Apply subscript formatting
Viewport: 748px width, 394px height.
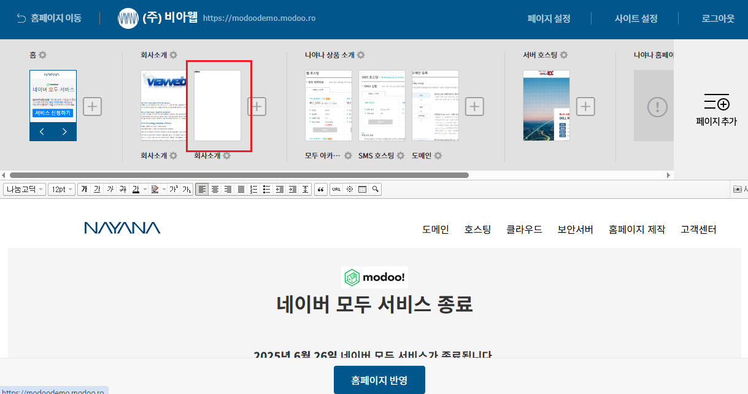187,189
